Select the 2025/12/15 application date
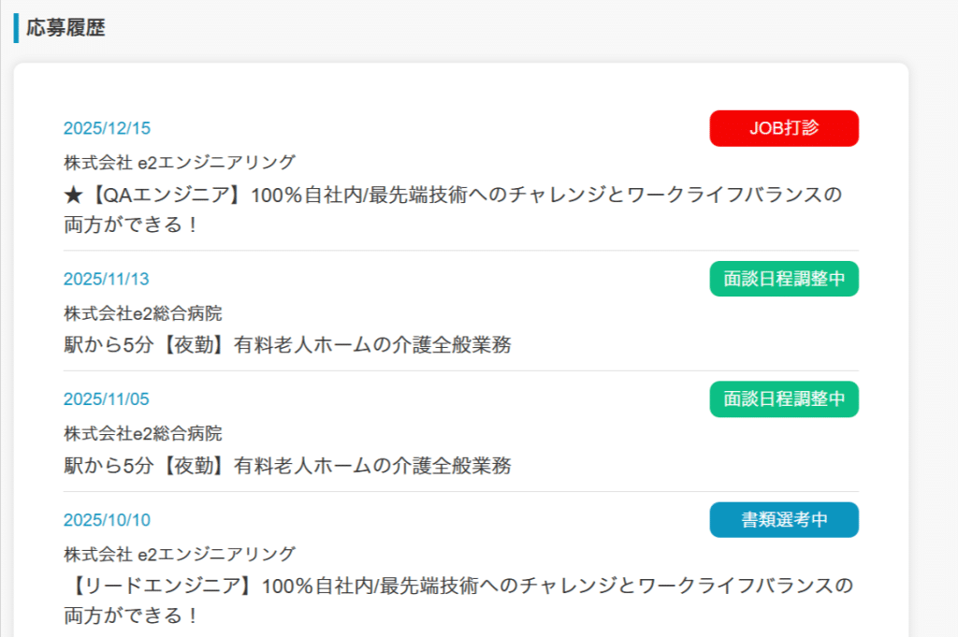This screenshot has width=958, height=637. point(107,129)
